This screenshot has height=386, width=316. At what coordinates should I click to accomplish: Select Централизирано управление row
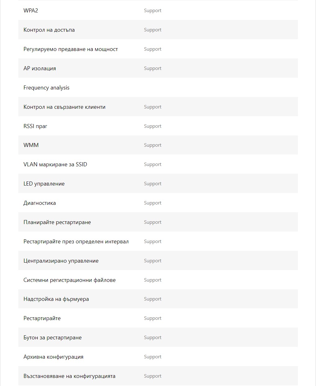click(x=158, y=261)
